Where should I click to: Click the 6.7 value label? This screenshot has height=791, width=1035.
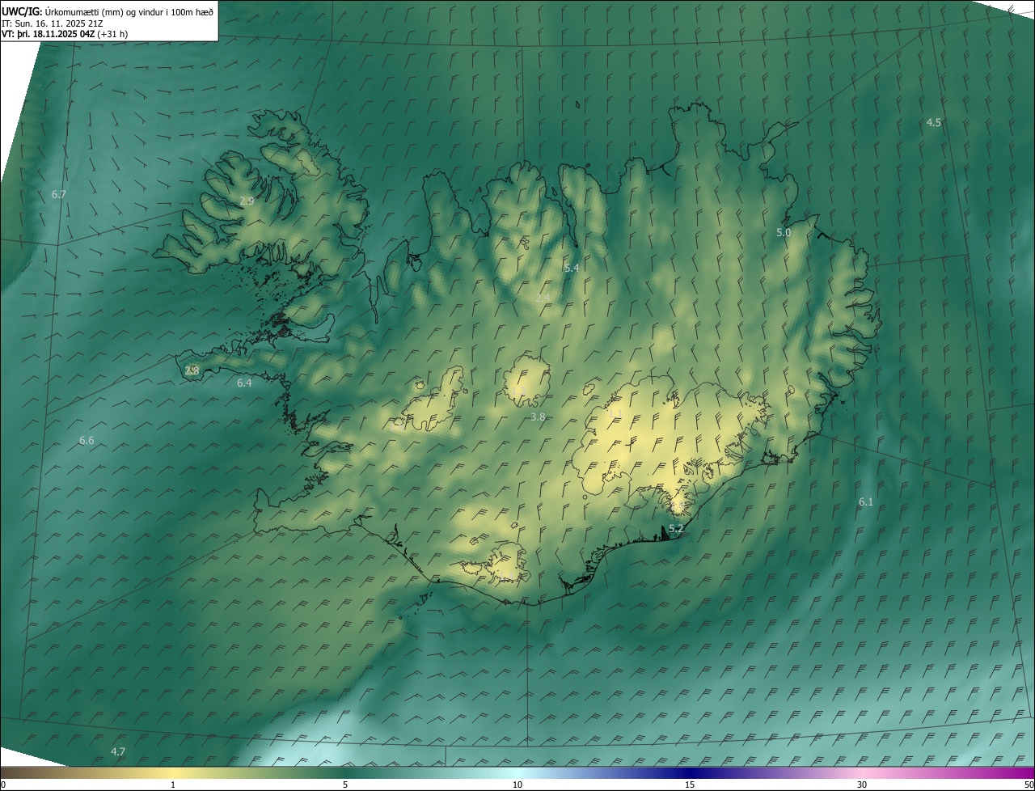click(58, 195)
